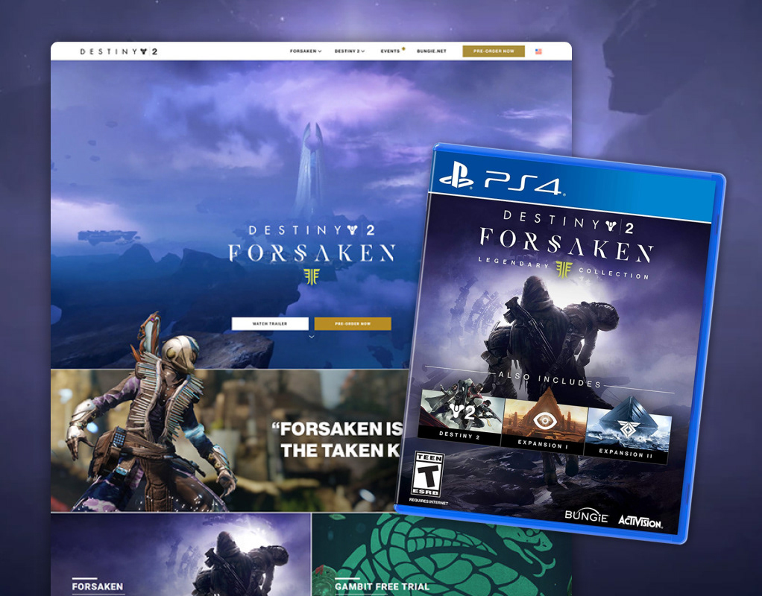This screenshot has height=596, width=762.
Task: Go to the Bungie.net link
Action: click(x=432, y=51)
